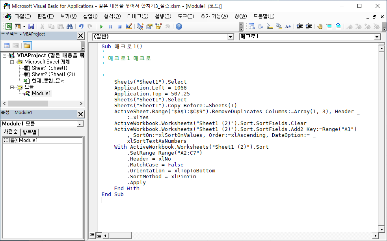
Task: Open the 실행(R) menu
Action: [163, 17]
